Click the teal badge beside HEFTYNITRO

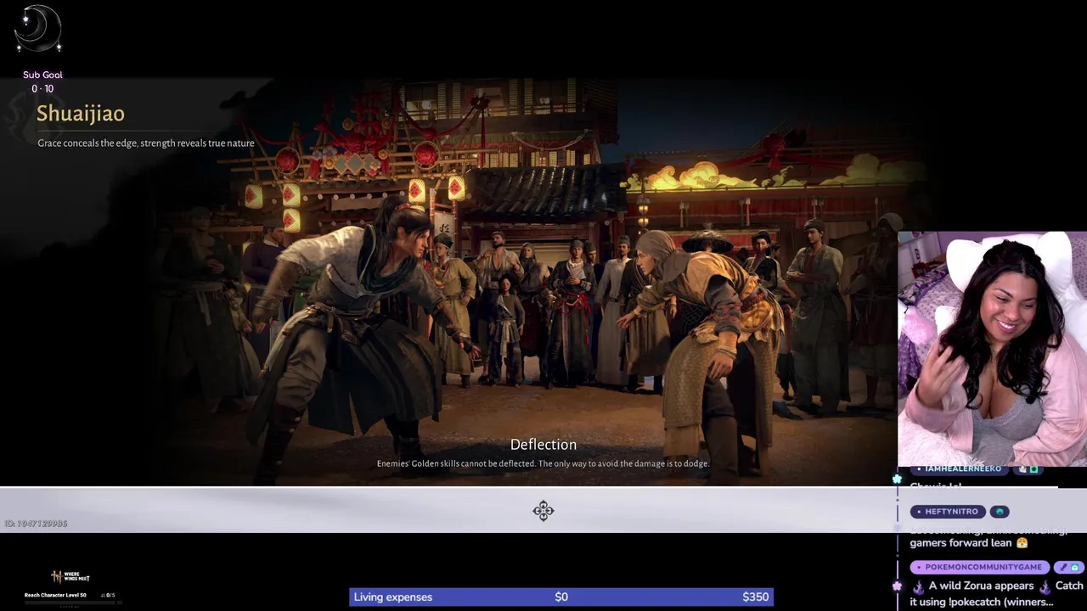pyautogui.click(x=1000, y=512)
